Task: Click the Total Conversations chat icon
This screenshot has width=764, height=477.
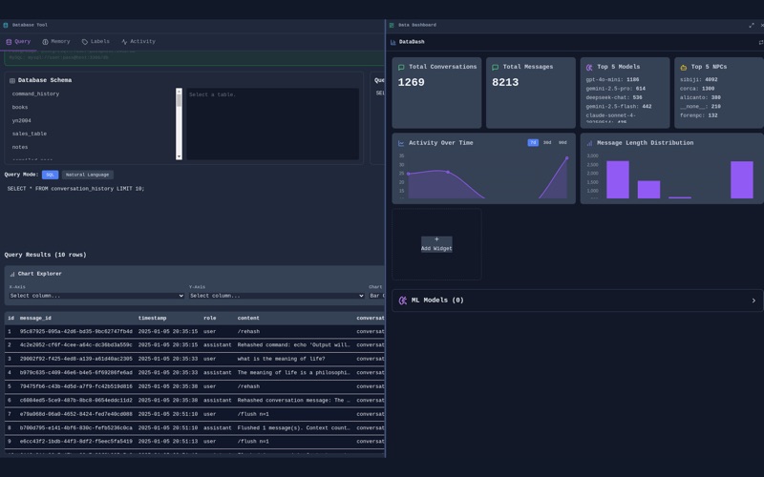Action: click(401, 67)
